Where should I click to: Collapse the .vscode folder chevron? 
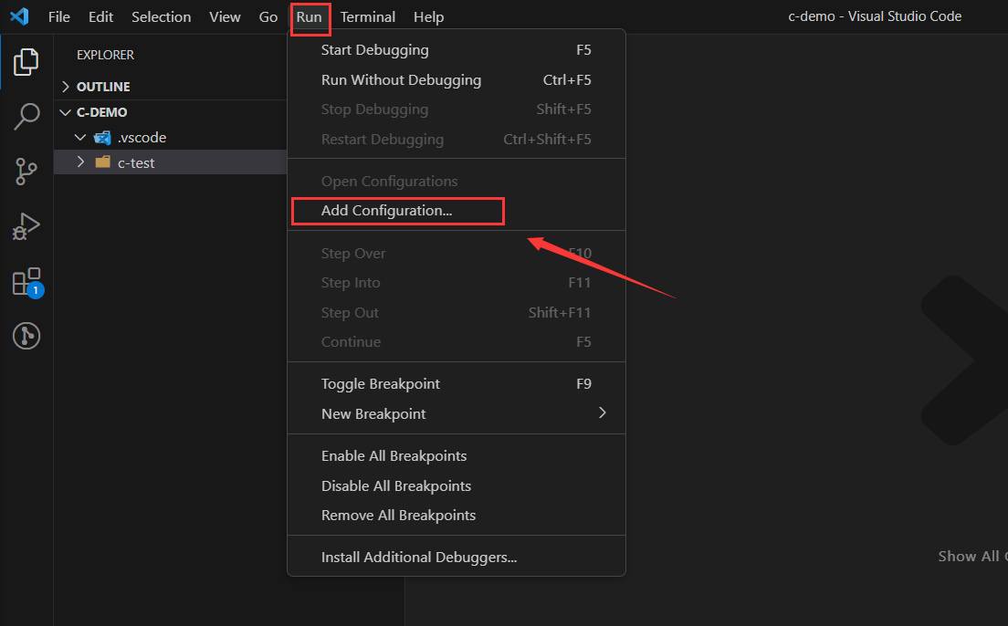coord(80,138)
